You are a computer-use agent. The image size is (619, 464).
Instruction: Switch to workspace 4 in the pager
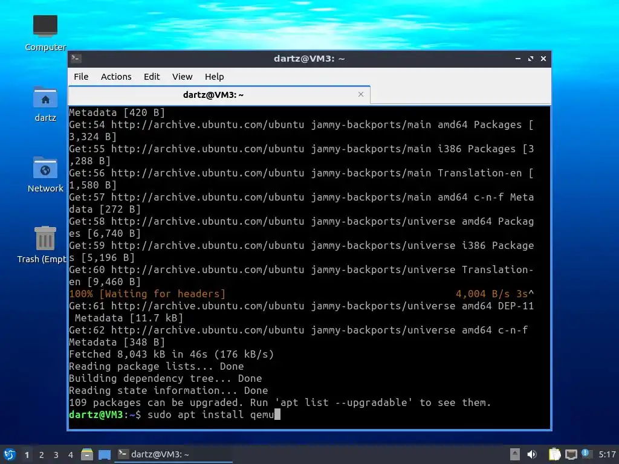coord(71,455)
